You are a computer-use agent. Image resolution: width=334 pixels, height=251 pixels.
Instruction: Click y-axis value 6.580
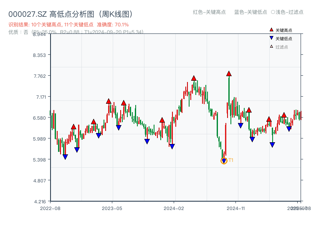point(39,118)
